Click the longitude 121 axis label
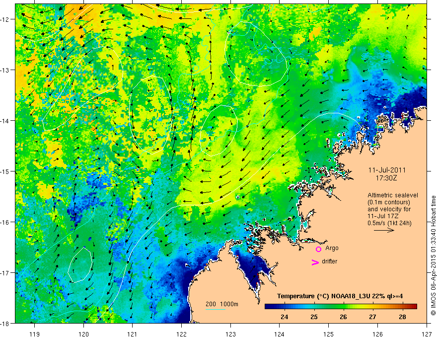This screenshot has width=437, height=338. pos(133,334)
